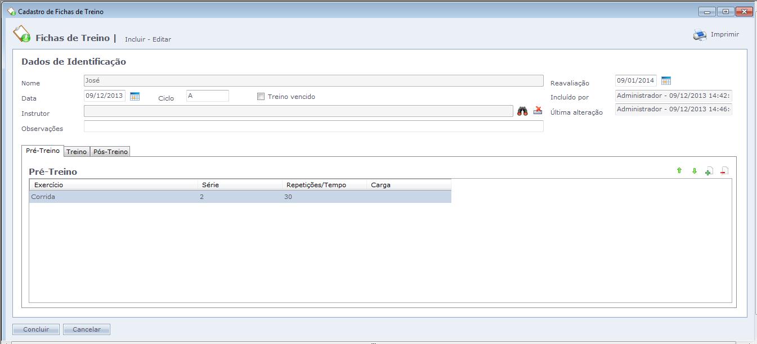Click the Fichas de Treino clipboard icon
The image size is (757, 344).
click(22, 34)
